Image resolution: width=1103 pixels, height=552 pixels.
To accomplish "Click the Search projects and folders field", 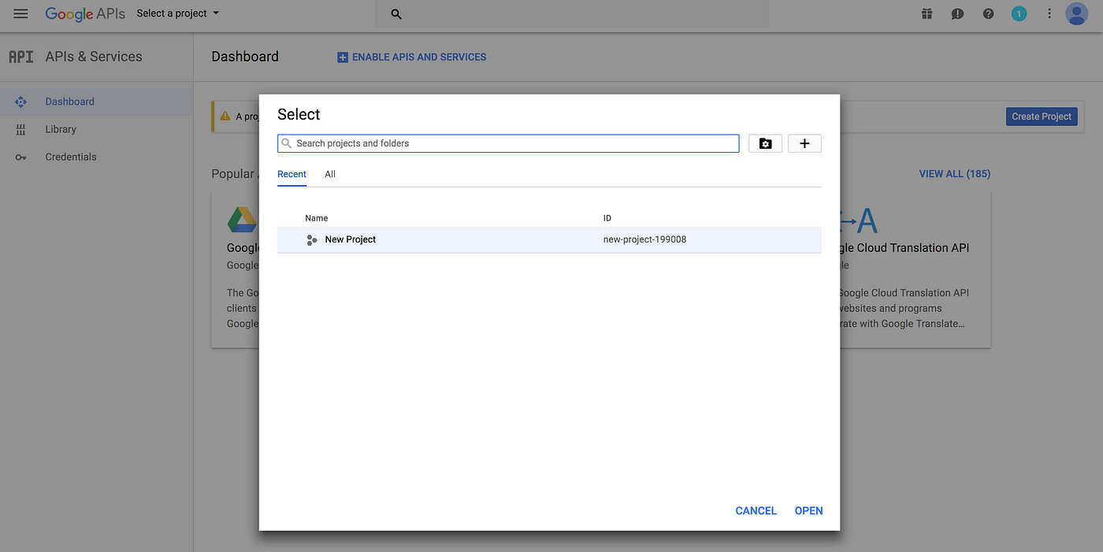I will pos(508,143).
